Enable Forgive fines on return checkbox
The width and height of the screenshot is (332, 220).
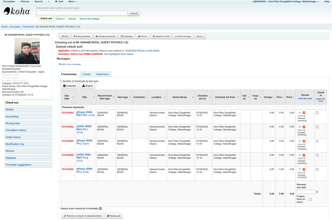point(310,199)
